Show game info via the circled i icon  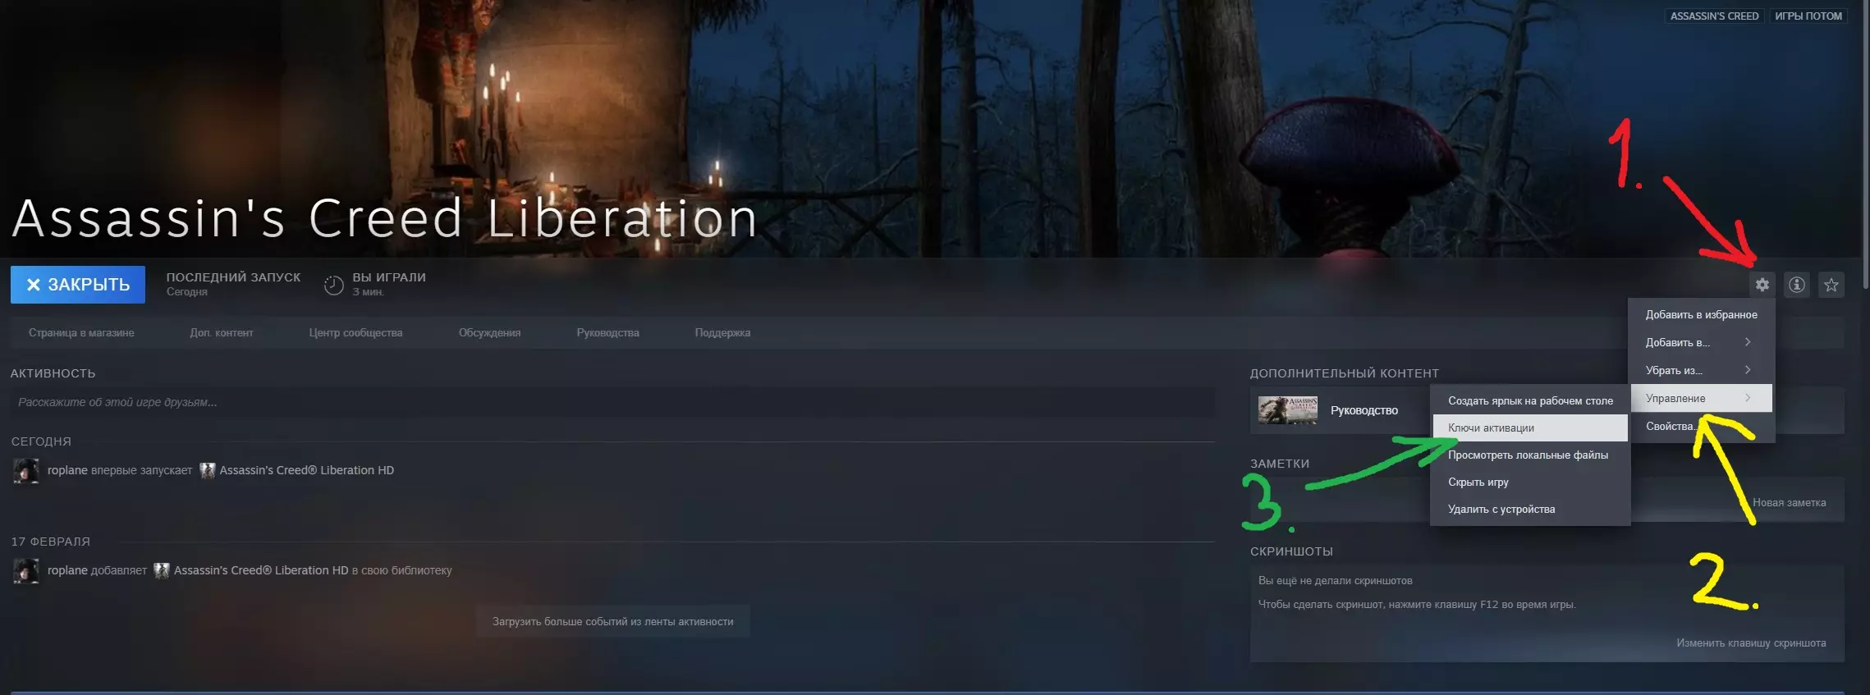1797,285
